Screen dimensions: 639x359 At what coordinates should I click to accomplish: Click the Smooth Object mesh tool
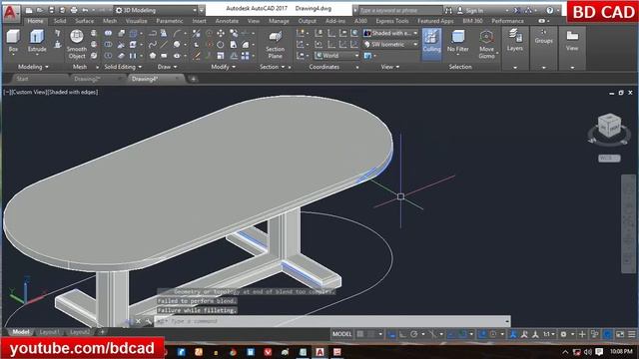pos(77,44)
